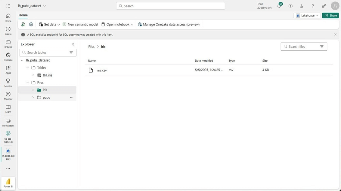Click the refresh icon in the toolbar

(23, 24)
